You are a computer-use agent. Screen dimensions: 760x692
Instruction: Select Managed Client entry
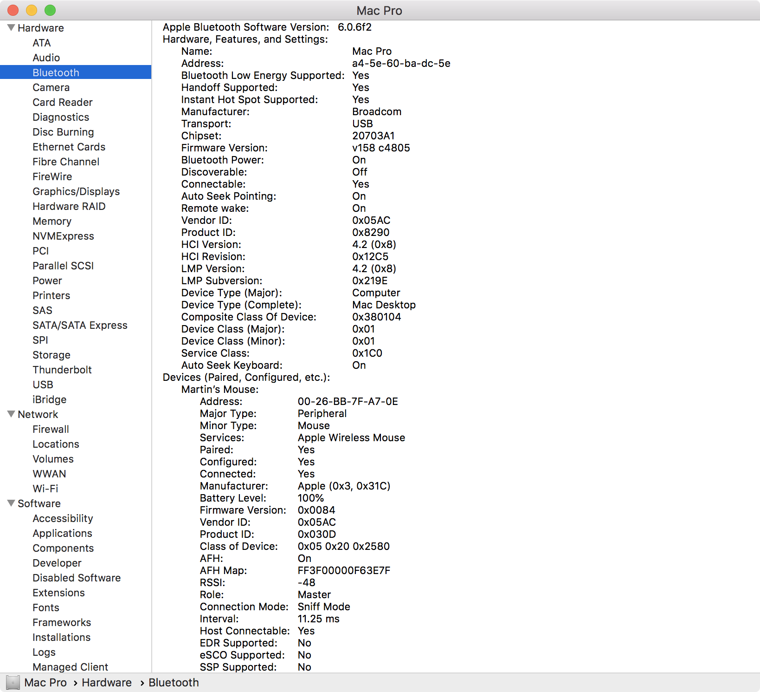(71, 667)
